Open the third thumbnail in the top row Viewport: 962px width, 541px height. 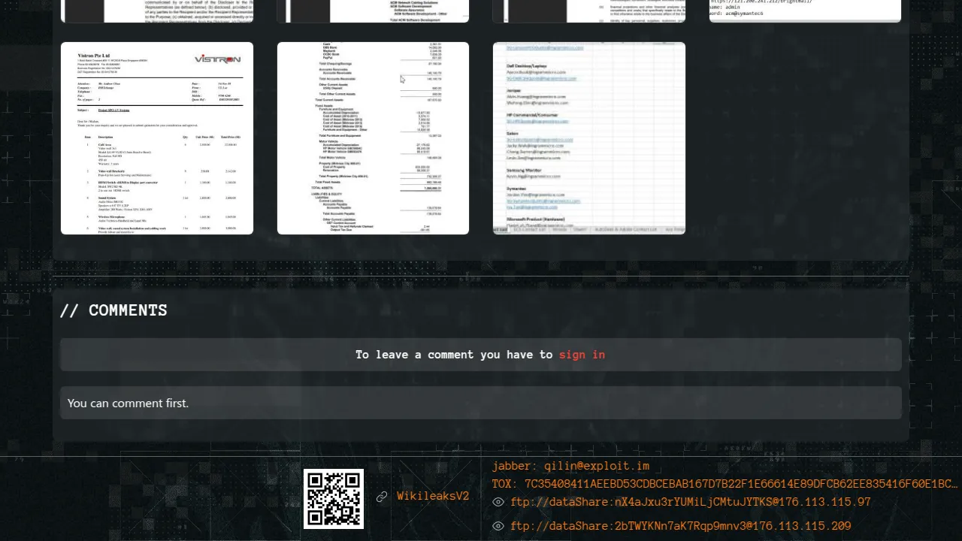click(589, 11)
